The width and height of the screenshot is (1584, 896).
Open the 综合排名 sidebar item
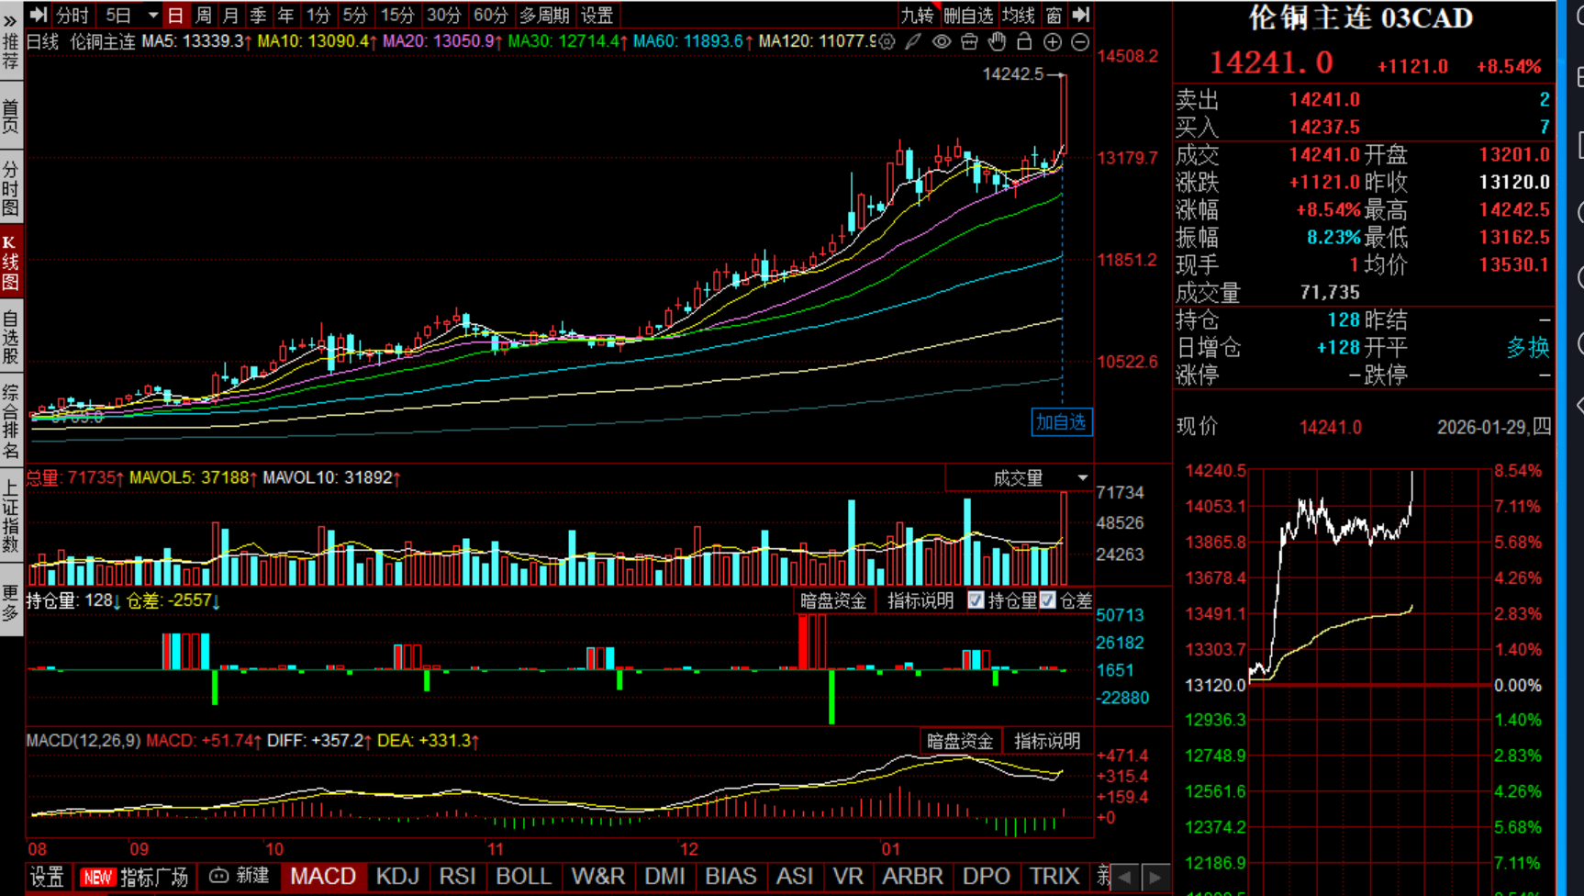coord(11,422)
